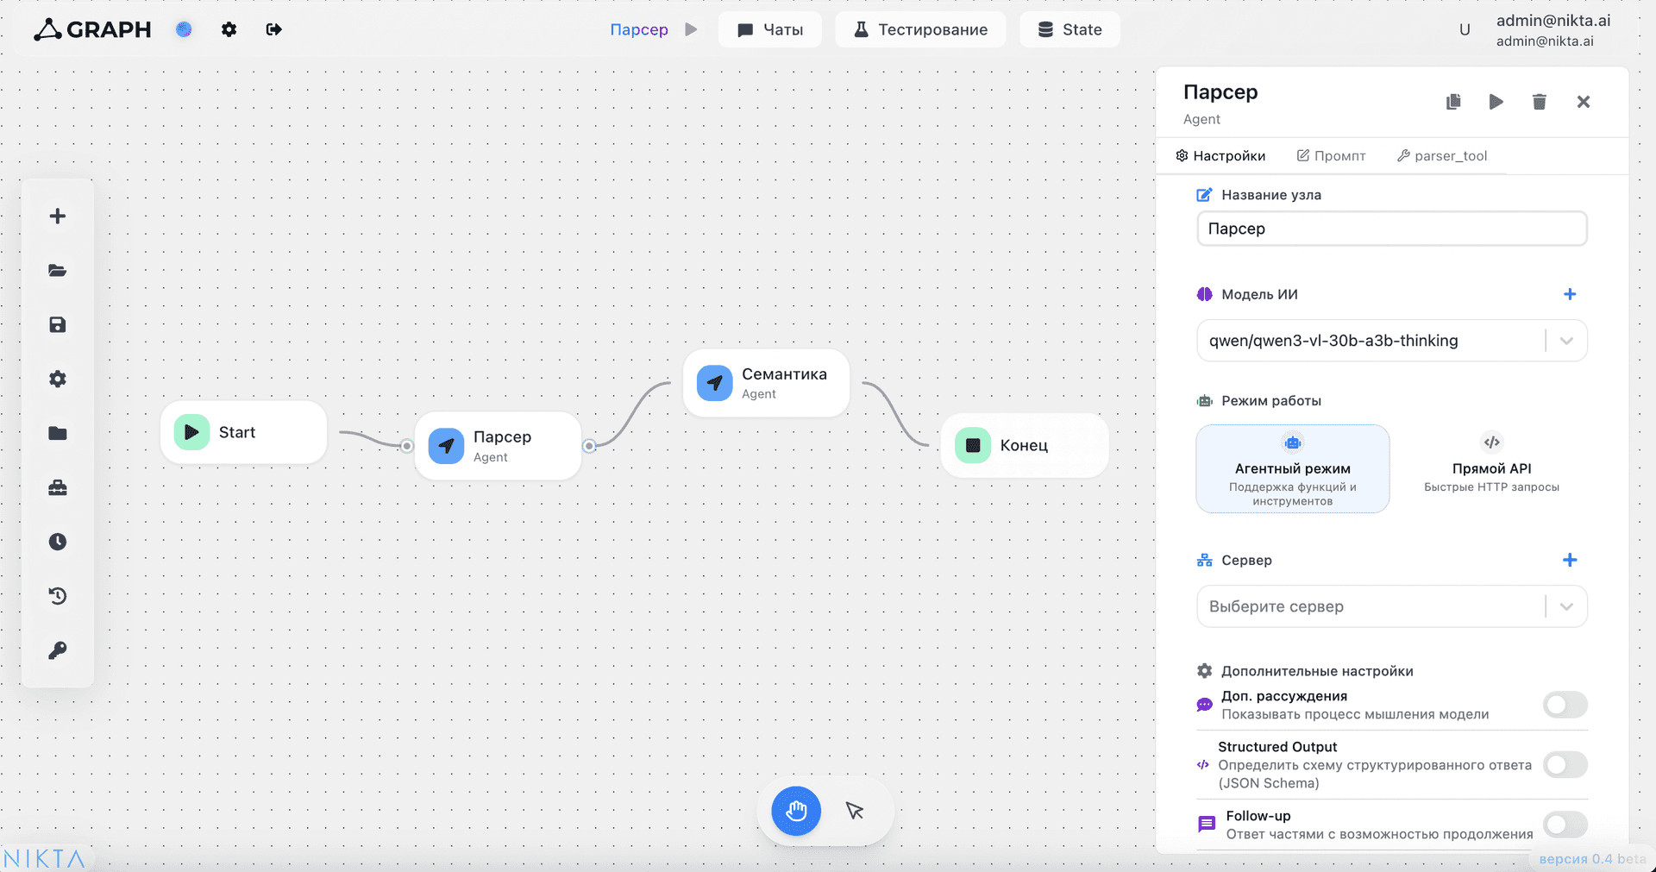Viewport: 1656px width, 872px height.
Task: Select the hand pan tool
Action: (x=795, y=811)
